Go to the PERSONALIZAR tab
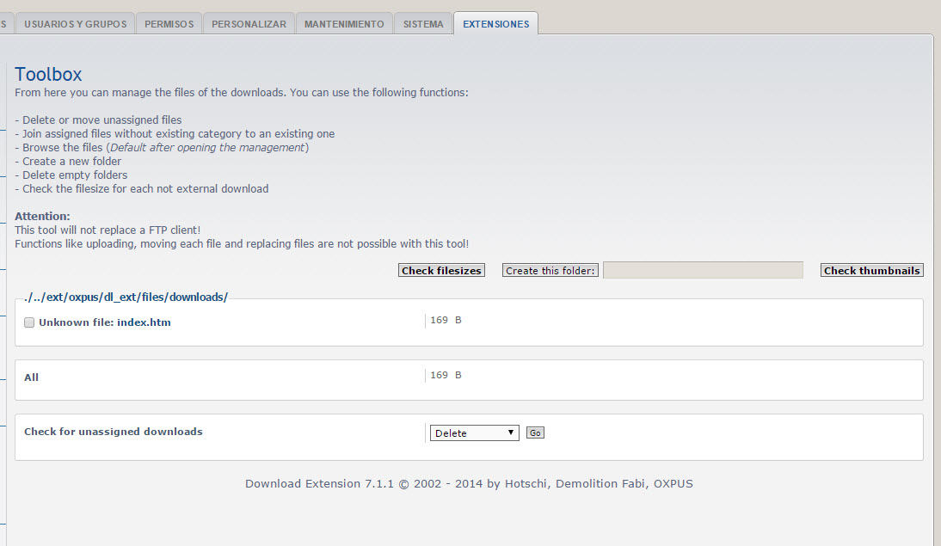This screenshot has height=546, width=941. [249, 24]
